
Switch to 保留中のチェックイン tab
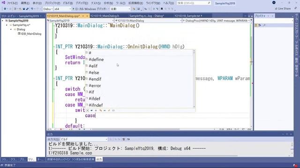coord(59,159)
